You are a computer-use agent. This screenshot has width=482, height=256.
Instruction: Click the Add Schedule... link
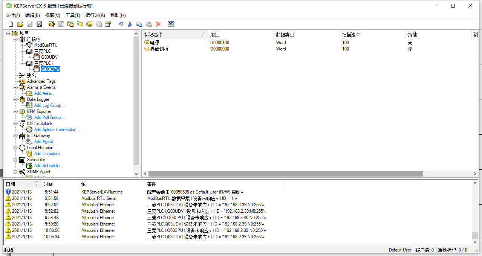48,166
